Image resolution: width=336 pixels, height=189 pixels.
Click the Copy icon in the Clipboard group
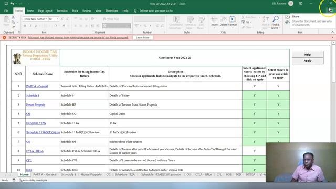(13, 22)
